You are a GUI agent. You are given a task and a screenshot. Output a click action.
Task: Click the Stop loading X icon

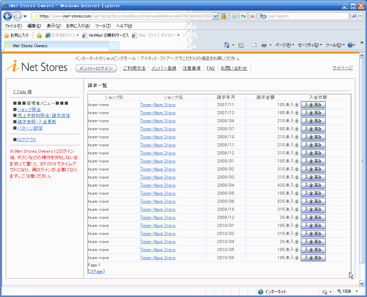click(252, 16)
